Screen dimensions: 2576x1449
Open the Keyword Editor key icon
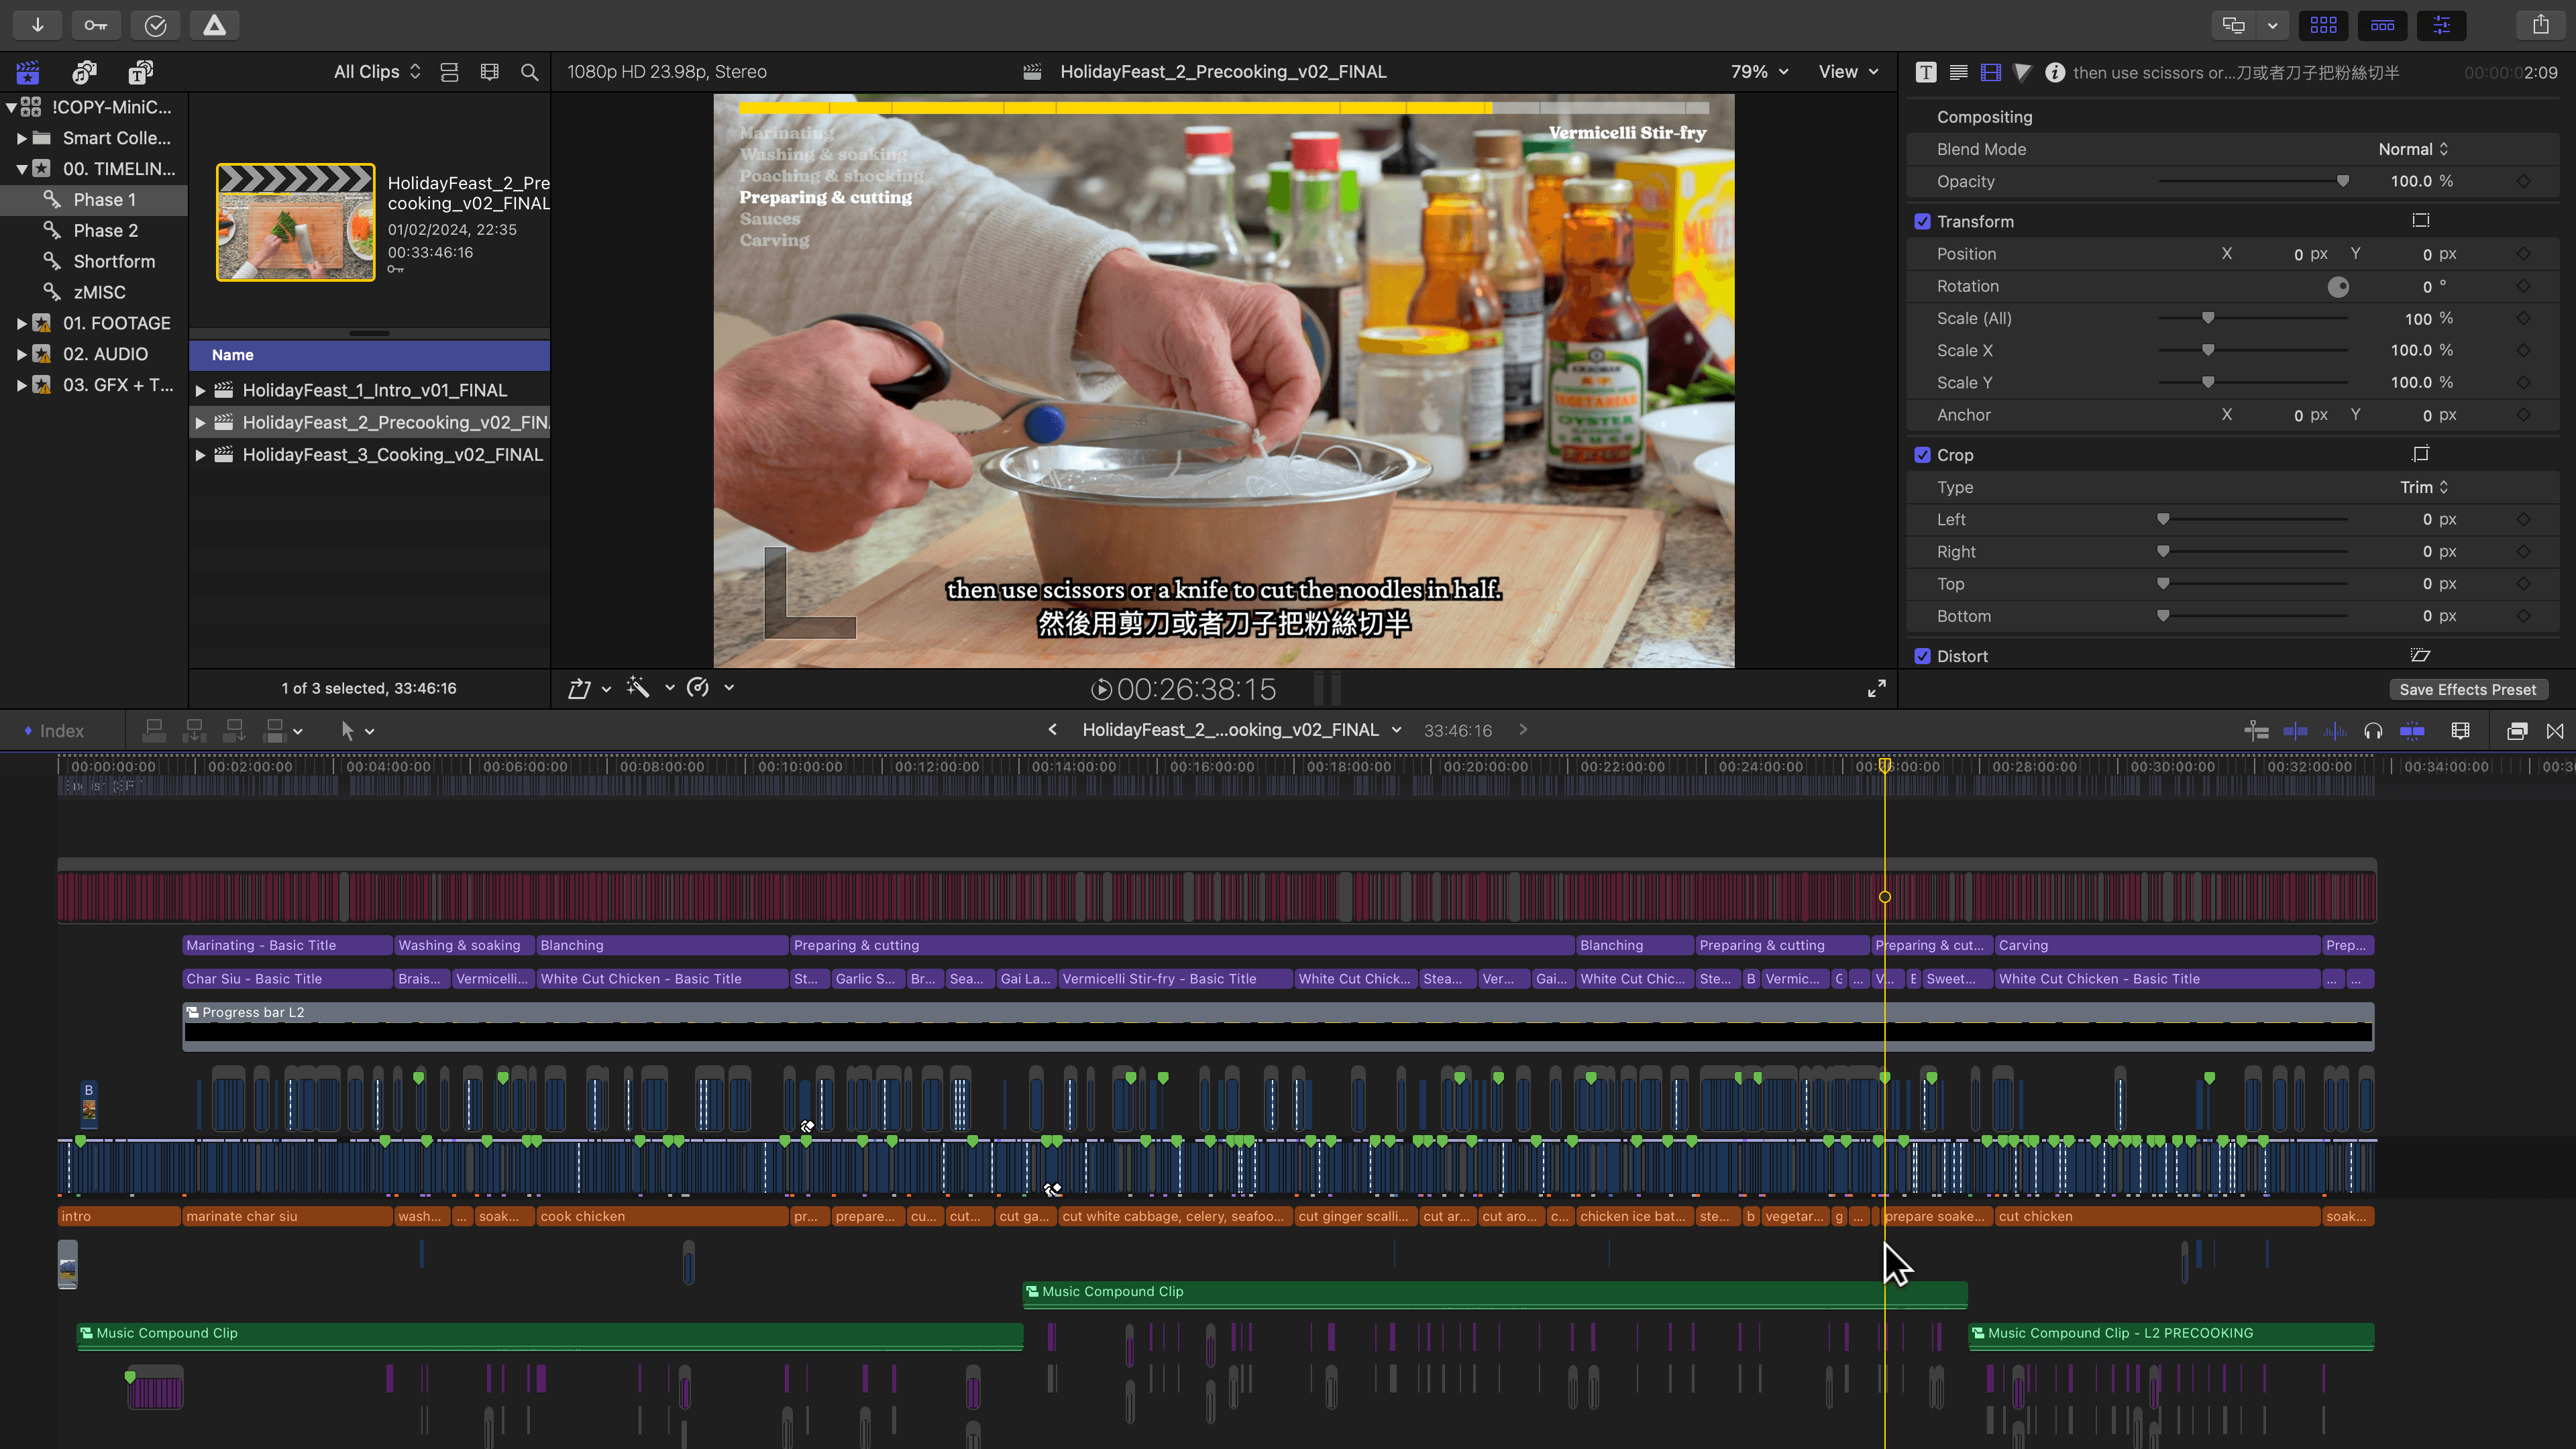coord(96,25)
